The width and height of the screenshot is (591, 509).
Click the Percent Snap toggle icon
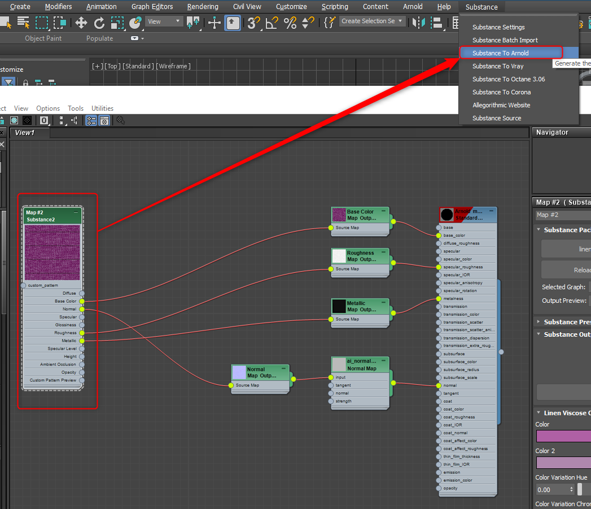[290, 23]
